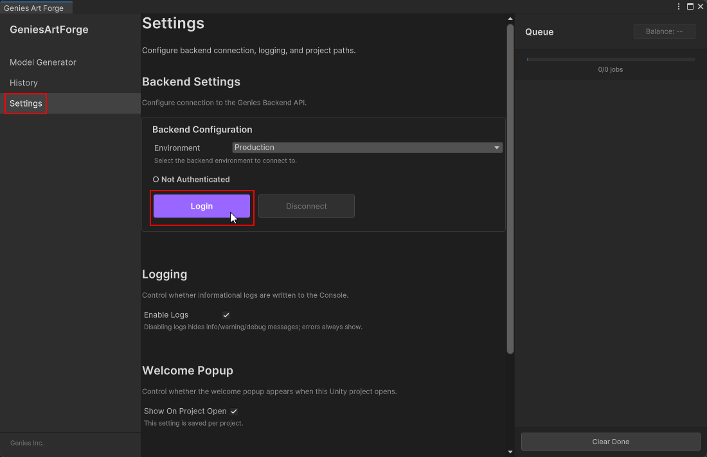This screenshot has width=707, height=457.
Task: Click the scrollbar down arrow
Action: 510,451
